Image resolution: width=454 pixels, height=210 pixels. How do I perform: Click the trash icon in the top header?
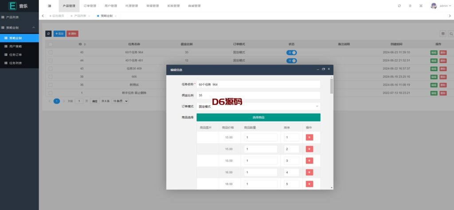[x=410, y=6]
